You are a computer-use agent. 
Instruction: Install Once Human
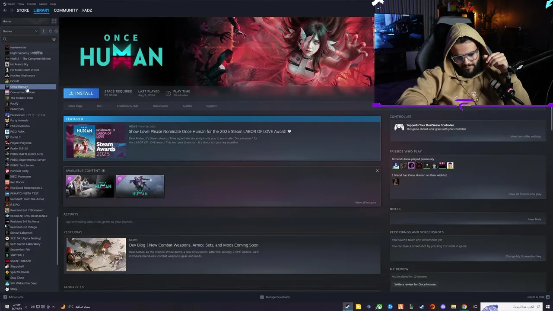(x=81, y=93)
